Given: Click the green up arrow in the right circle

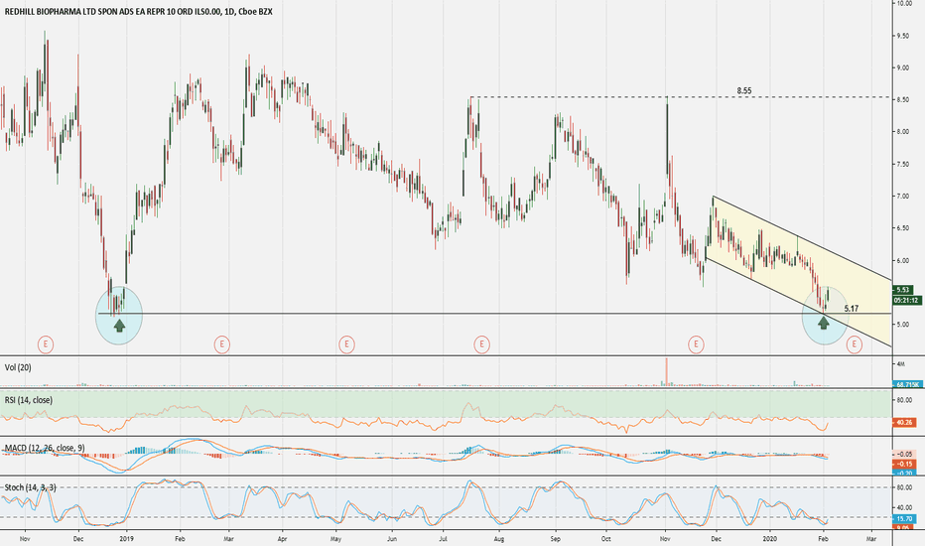Looking at the screenshot, I should click(x=824, y=323).
